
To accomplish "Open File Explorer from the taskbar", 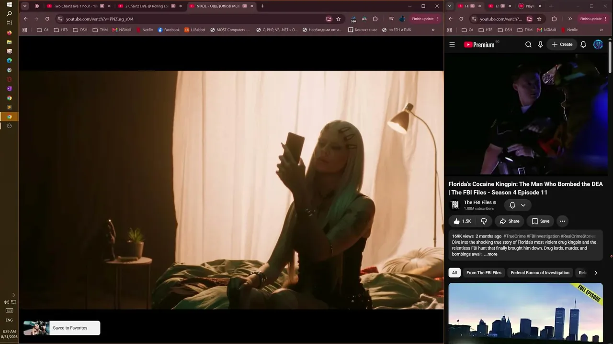I will coord(9,42).
